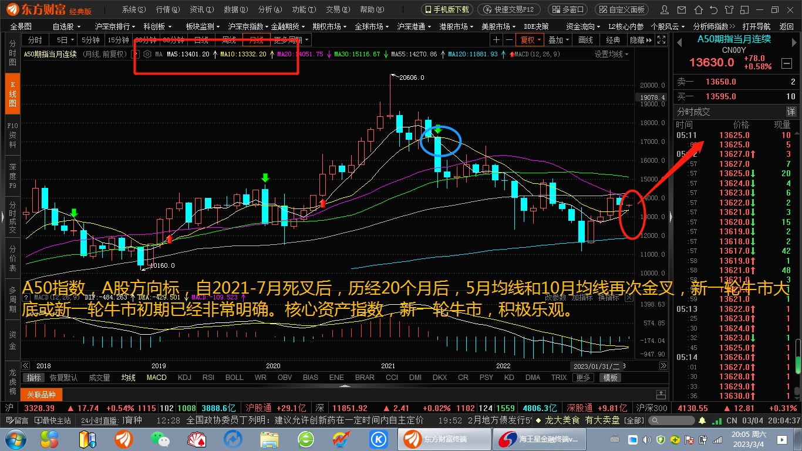The height and width of the screenshot is (451, 802).
Task: Select the 分时 timeframe
Action: pyautogui.click(x=35, y=40)
